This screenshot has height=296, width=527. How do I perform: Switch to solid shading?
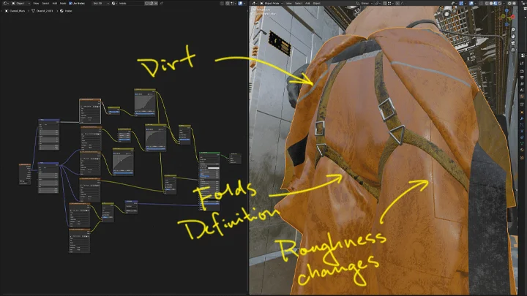pos(491,4)
